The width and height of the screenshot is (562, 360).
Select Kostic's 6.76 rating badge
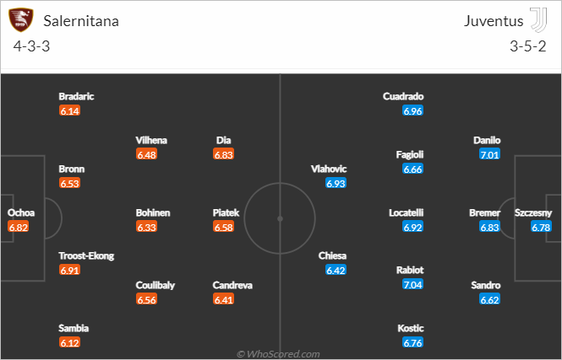click(x=412, y=343)
